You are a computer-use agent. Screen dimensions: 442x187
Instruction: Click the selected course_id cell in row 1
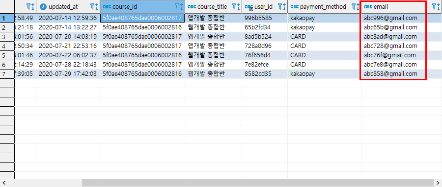[142, 18]
